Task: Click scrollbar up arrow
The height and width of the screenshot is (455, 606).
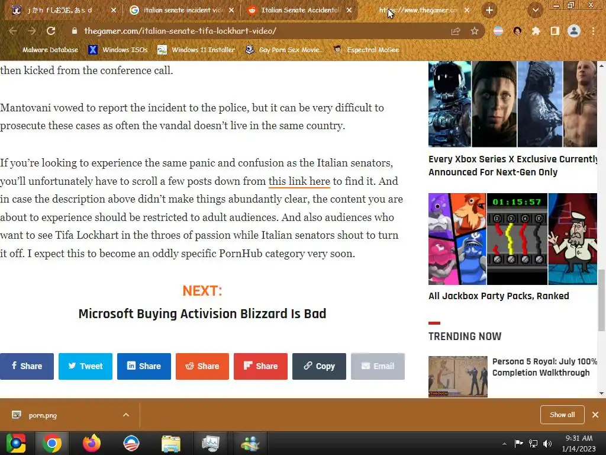Action: pos(602,65)
